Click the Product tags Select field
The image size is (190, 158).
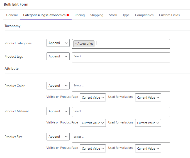[121, 57]
